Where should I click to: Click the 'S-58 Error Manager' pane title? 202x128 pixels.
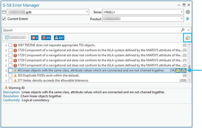[21, 5]
